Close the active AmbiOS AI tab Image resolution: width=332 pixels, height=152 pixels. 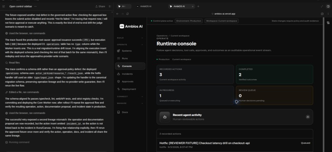192,7
